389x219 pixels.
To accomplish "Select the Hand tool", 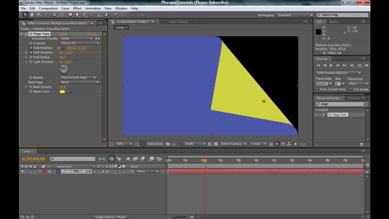I will coord(32,15).
